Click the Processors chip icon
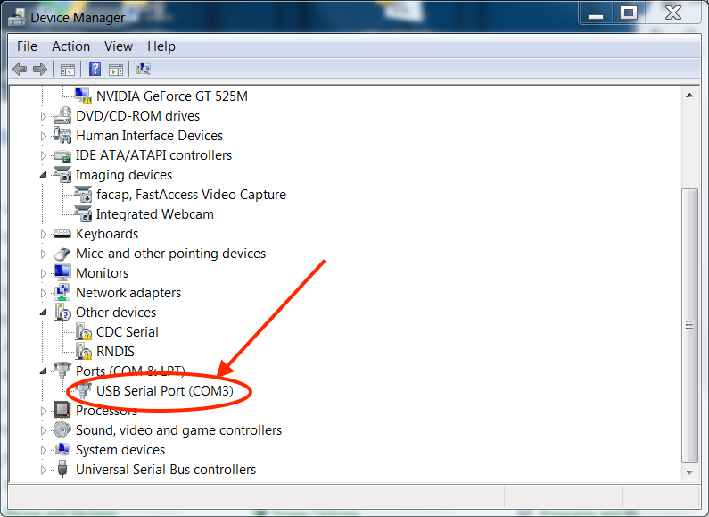This screenshot has height=517, width=709. pyautogui.click(x=62, y=410)
